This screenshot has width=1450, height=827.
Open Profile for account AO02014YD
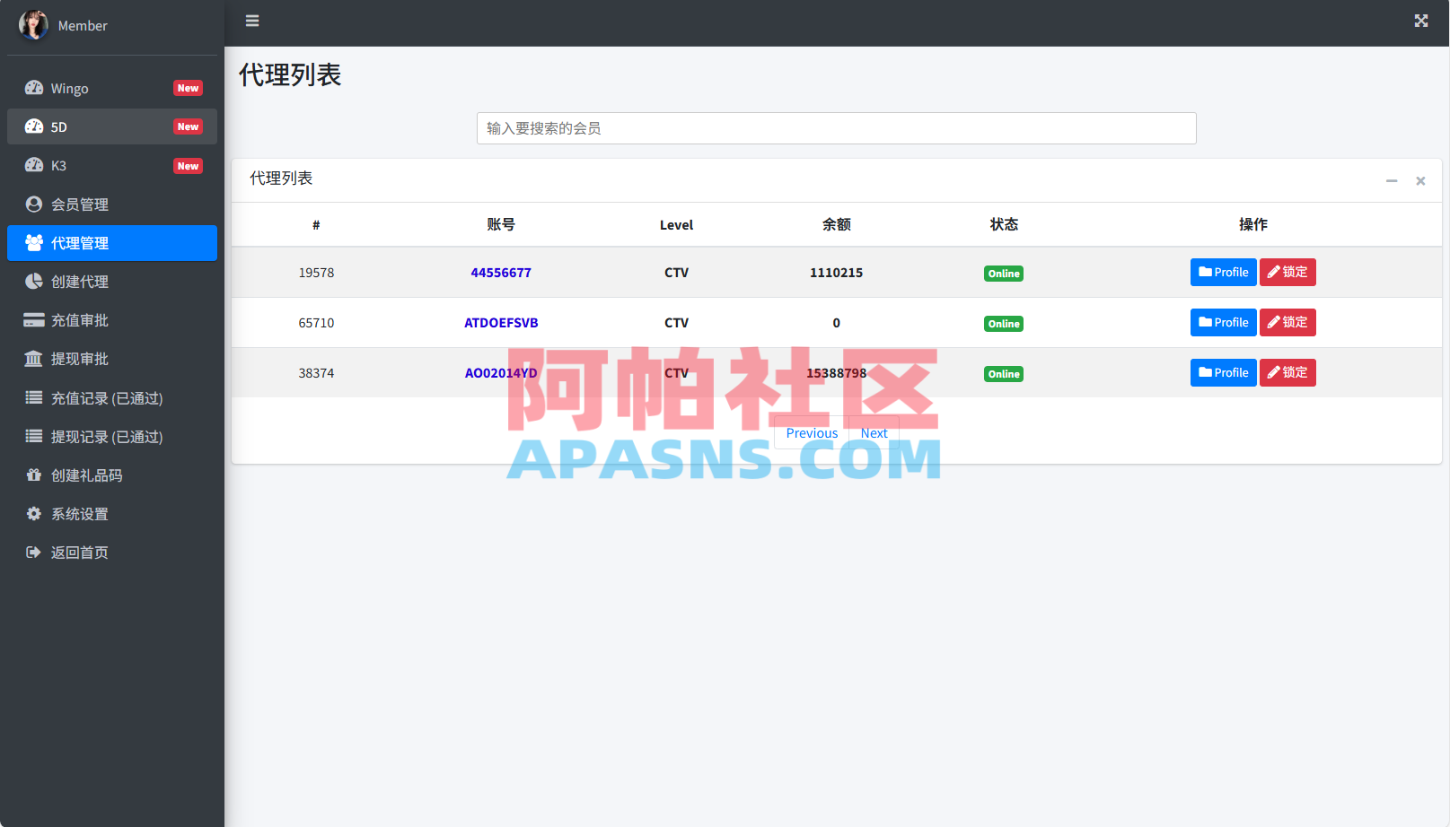point(1223,372)
